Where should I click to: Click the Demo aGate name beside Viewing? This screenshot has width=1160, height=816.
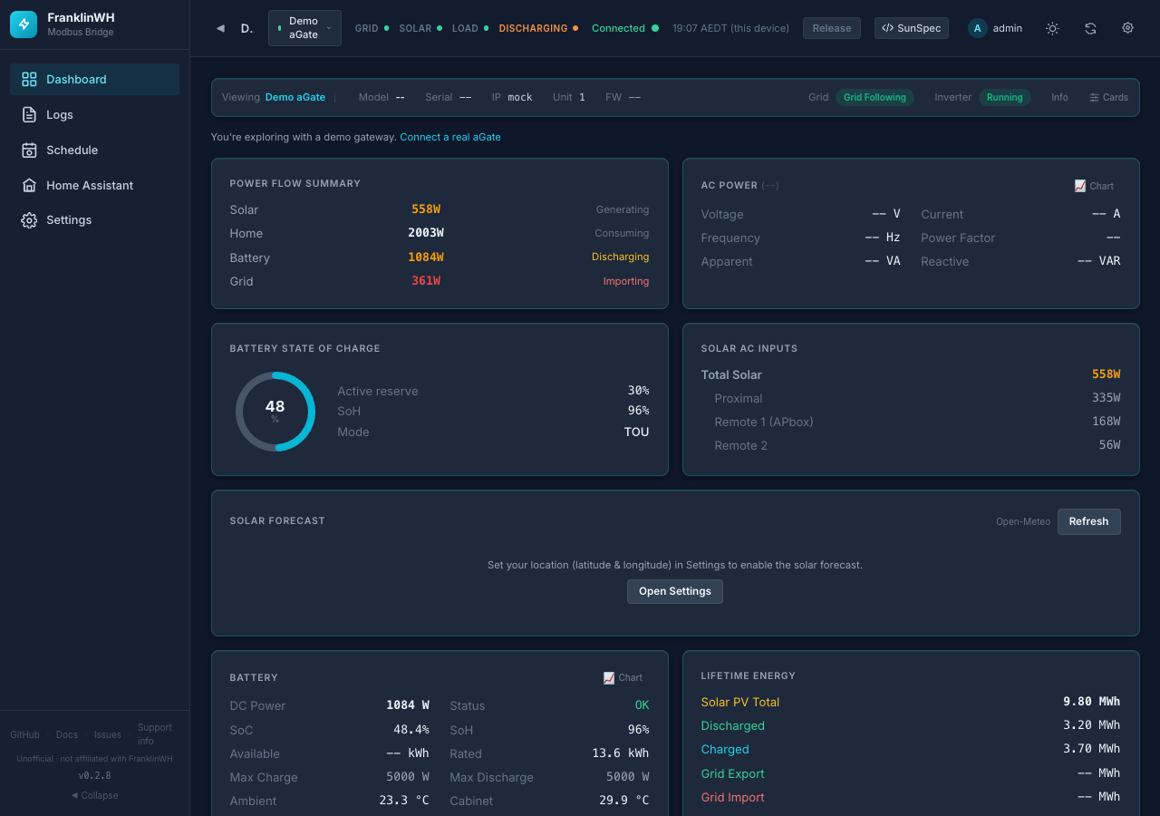pos(295,97)
